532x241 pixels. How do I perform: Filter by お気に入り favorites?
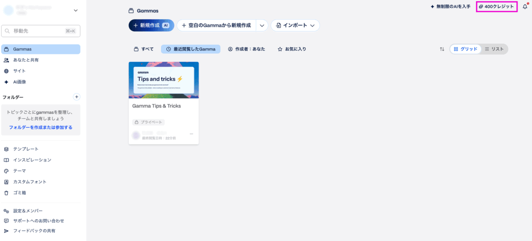click(291, 49)
